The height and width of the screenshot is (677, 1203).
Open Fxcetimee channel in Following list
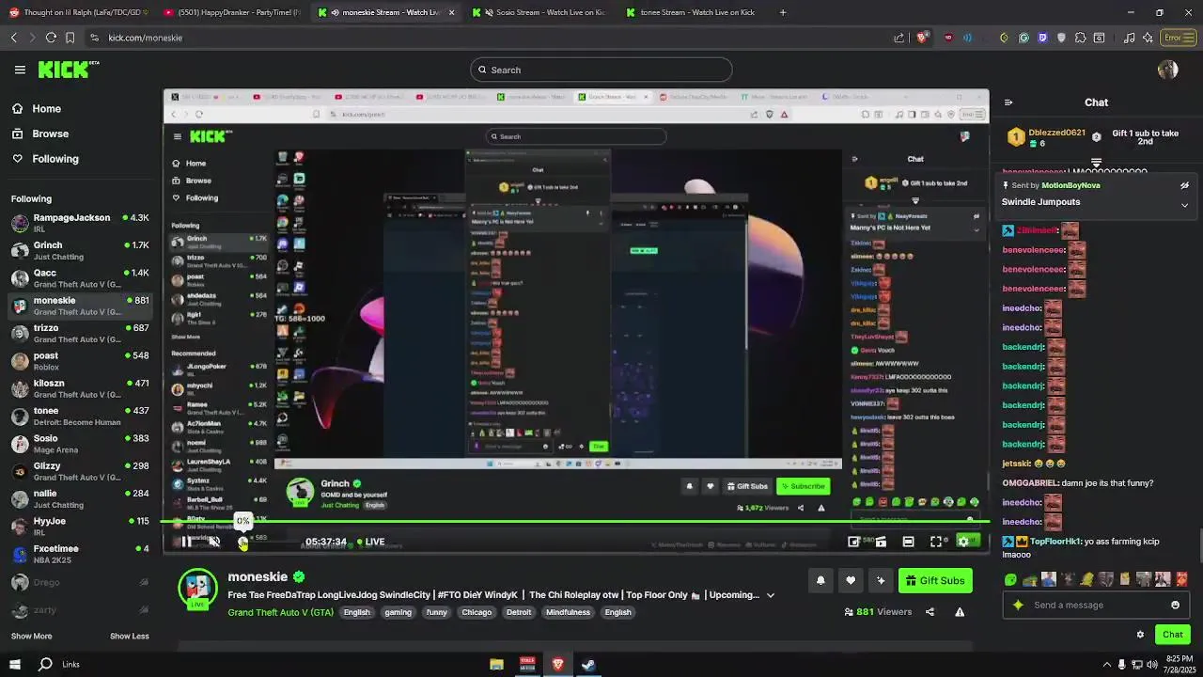[x=80, y=554]
